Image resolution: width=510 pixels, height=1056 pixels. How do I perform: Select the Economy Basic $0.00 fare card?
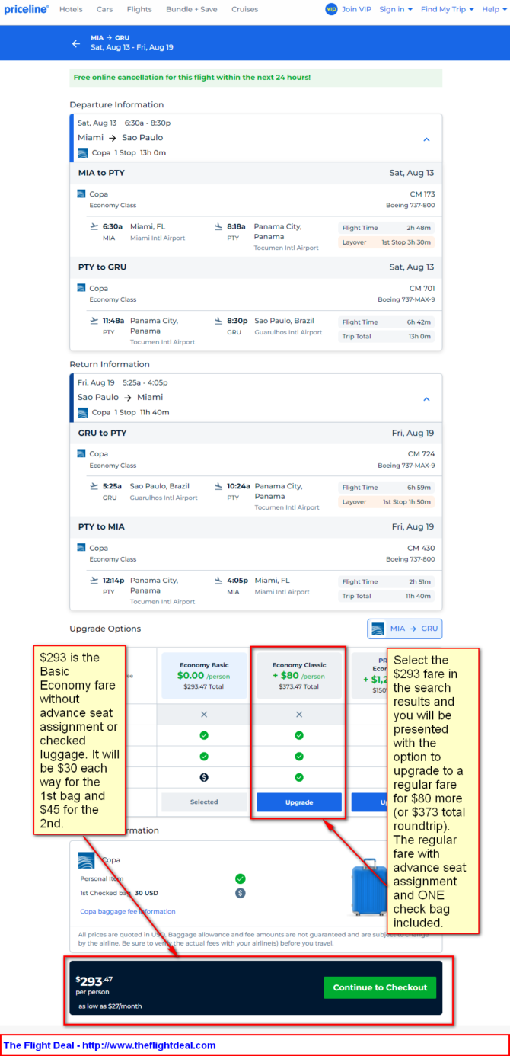[x=204, y=676]
